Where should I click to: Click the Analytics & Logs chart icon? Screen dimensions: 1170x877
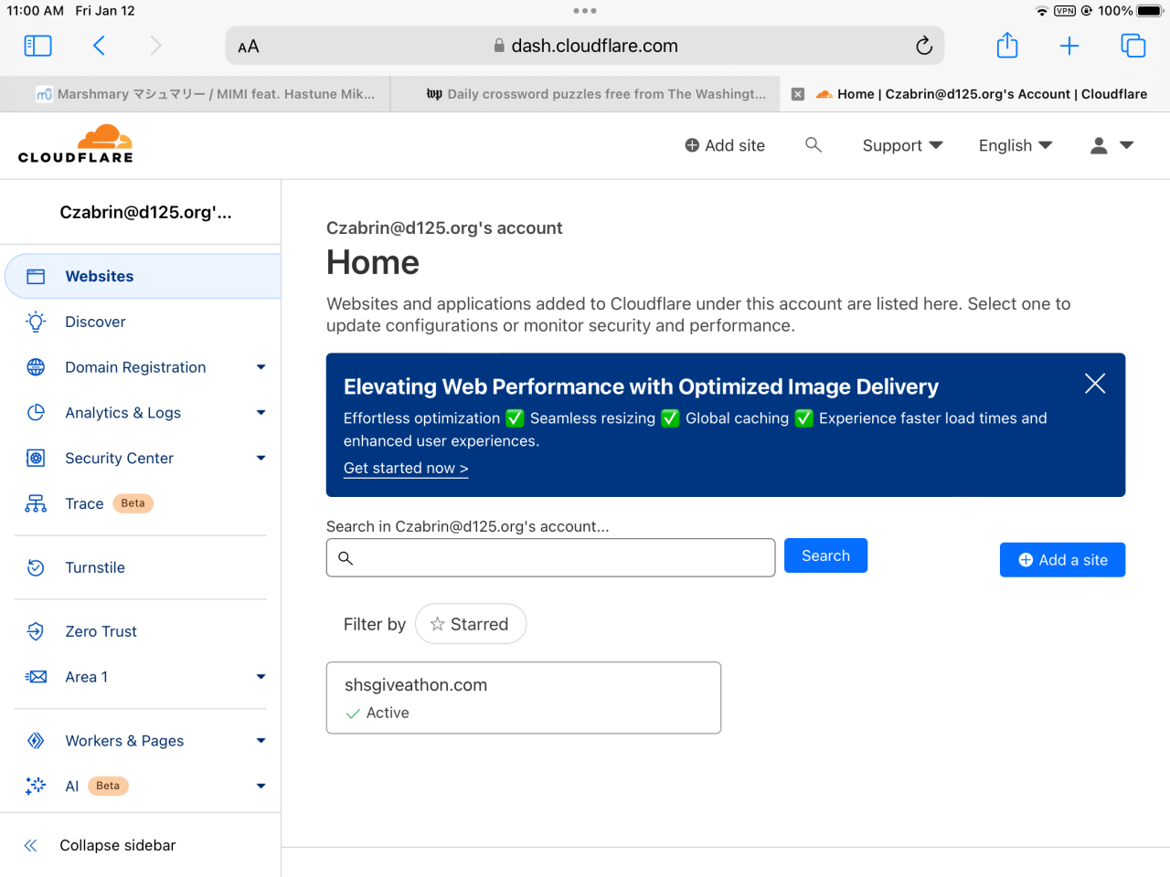pyautogui.click(x=36, y=413)
